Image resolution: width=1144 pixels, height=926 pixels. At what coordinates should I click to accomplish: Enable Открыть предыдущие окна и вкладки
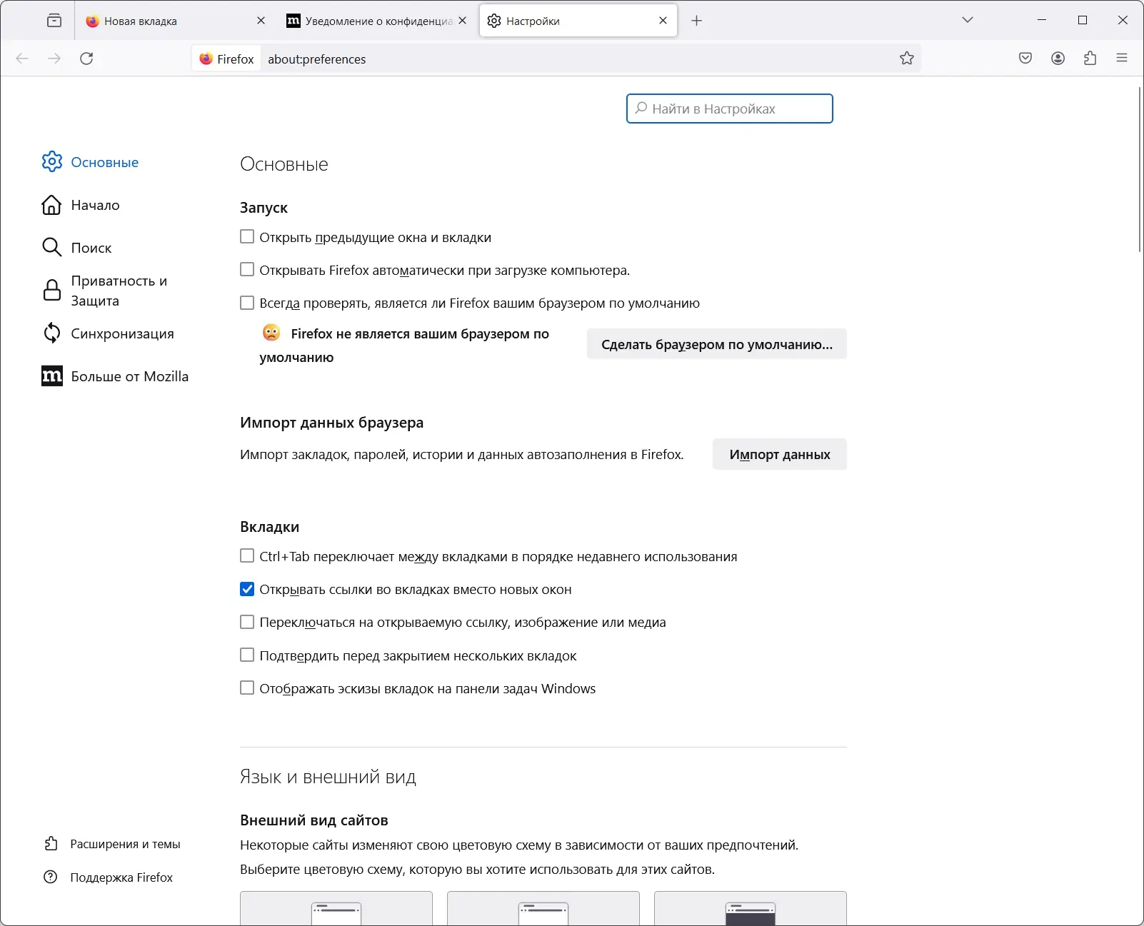pyautogui.click(x=247, y=236)
